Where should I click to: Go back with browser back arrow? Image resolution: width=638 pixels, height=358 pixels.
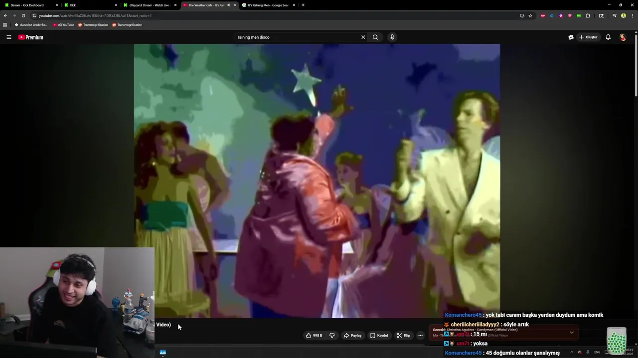pos(5,15)
